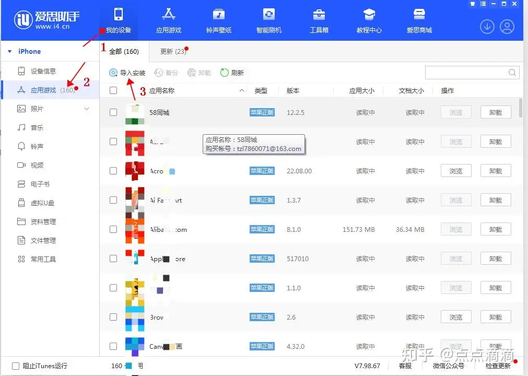Select 应用游戏 (160) in the sidebar

(50, 90)
